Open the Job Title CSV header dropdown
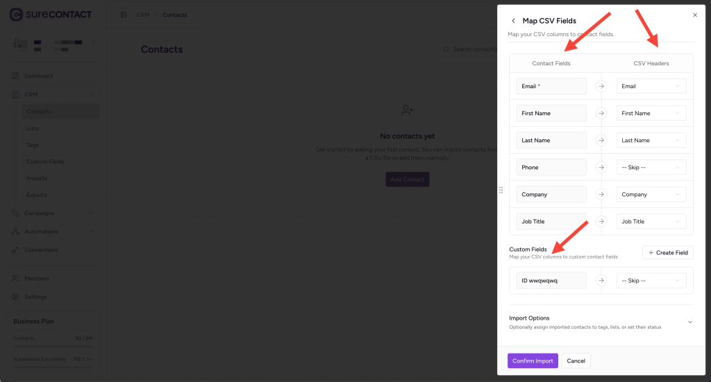The width and height of the screenshot is (711, 382). 651,222
